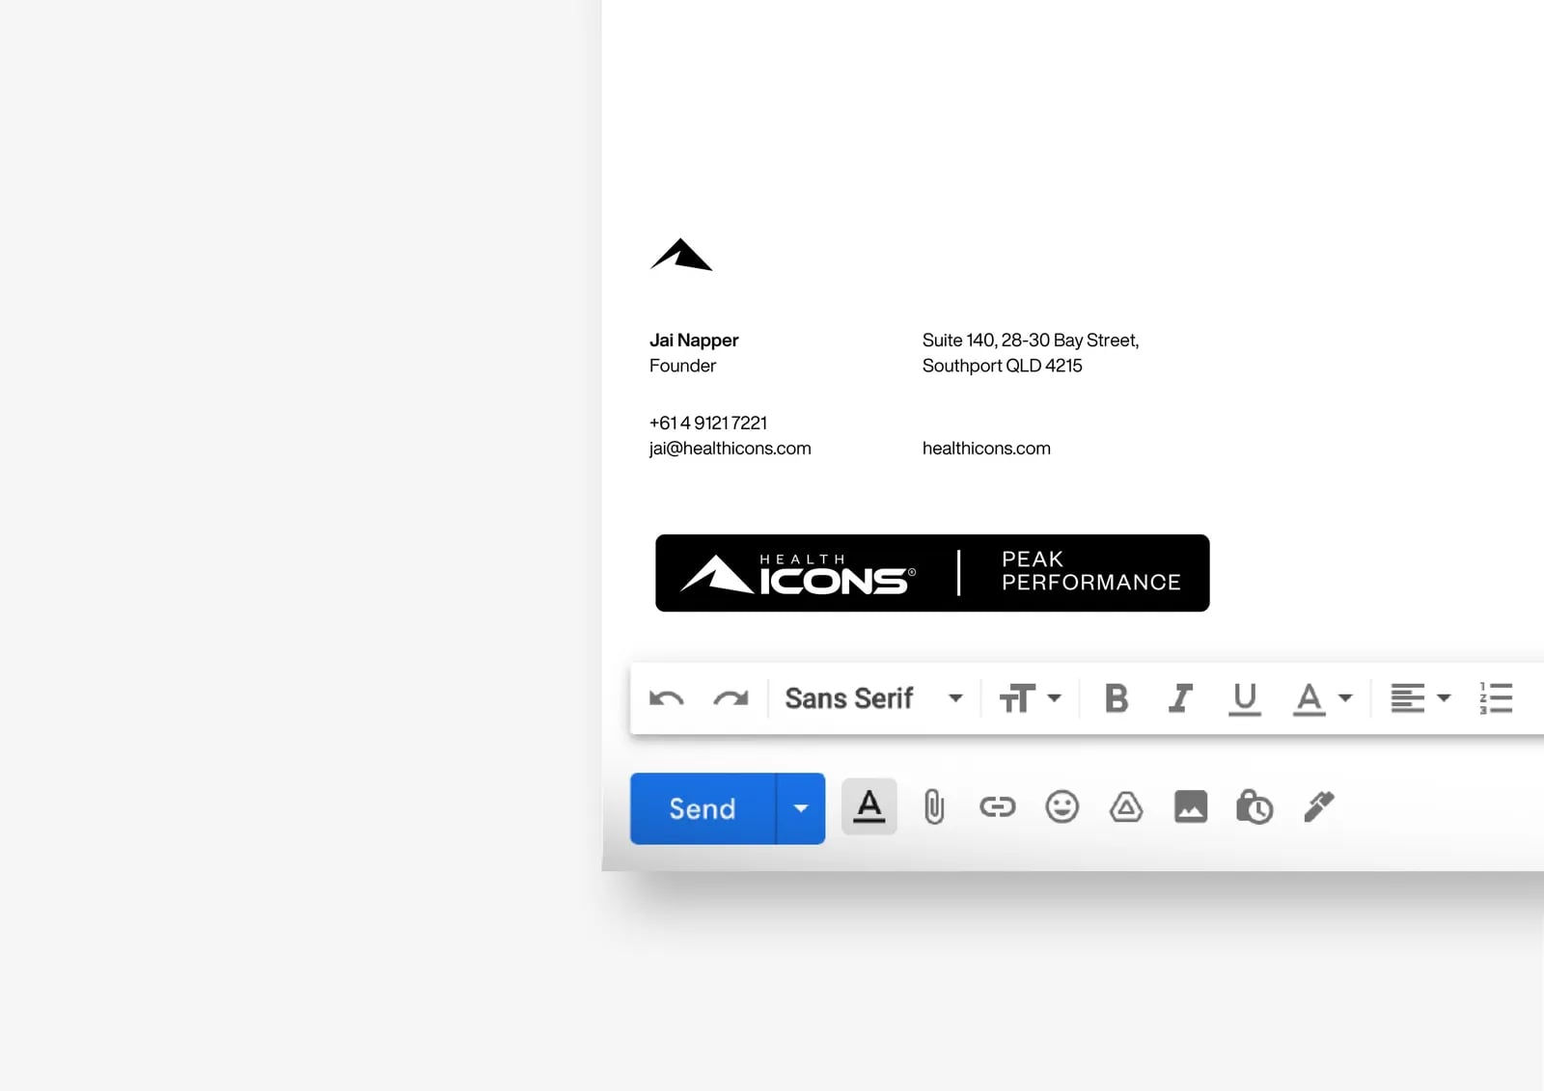Open the emoji picker
Screen dimensions: 1544x1091
pos(1062,806)
